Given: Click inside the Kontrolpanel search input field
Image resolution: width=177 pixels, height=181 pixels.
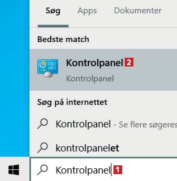Looking at the screenshot, I should coord(104,170).
